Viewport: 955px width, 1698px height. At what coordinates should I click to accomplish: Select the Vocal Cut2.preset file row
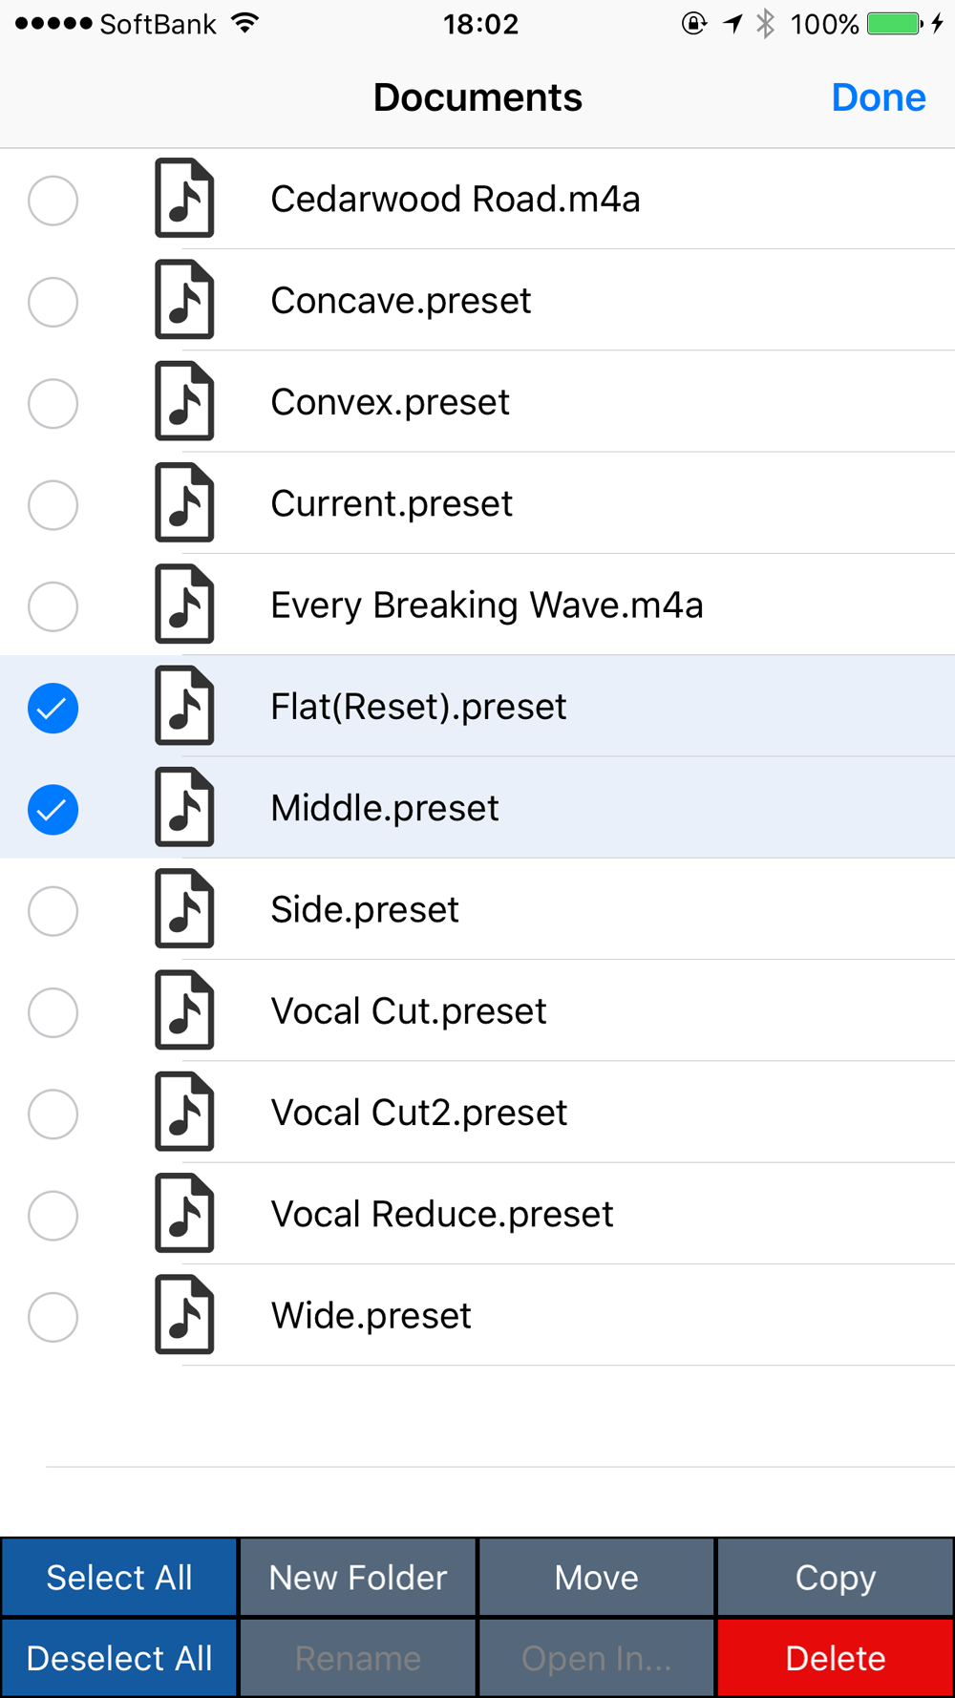click(477, 1113)
